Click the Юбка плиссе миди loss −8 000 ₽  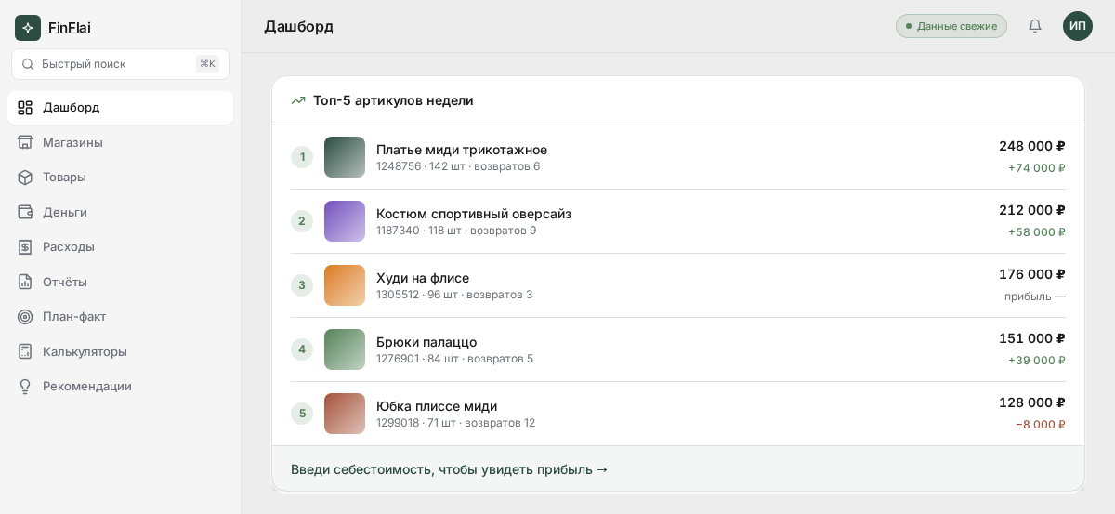pos(1041,425)
